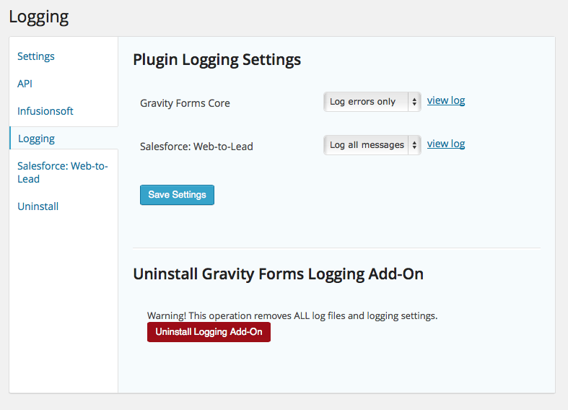Open the Settings tab in sidebar
Viewport: 568px width, 410px height.
(36, 56)
